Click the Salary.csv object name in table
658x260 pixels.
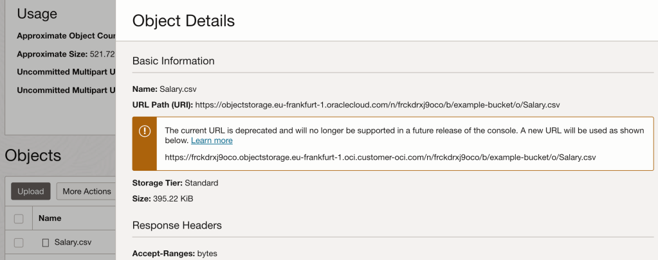click(73, 243)
